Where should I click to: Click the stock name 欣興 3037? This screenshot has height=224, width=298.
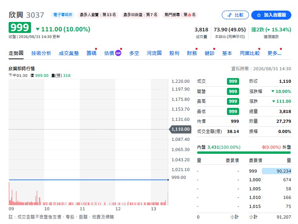tap(26, 15)
